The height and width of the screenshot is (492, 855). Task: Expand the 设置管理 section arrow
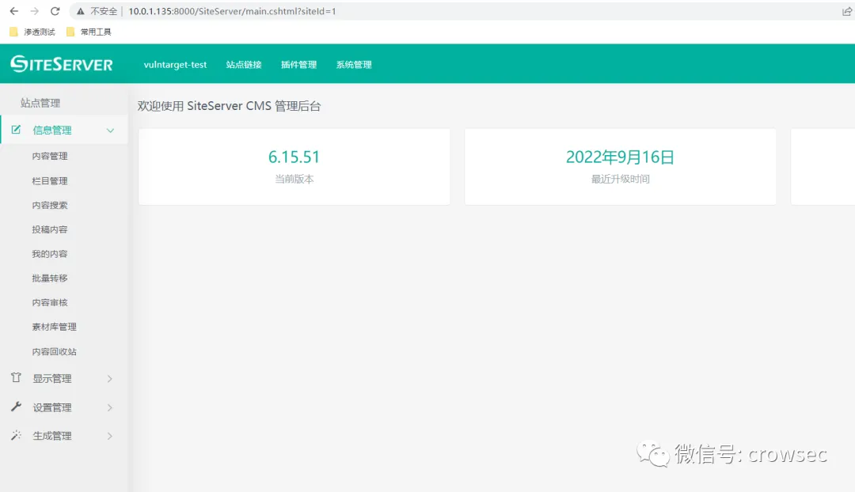tap(109, 407)
